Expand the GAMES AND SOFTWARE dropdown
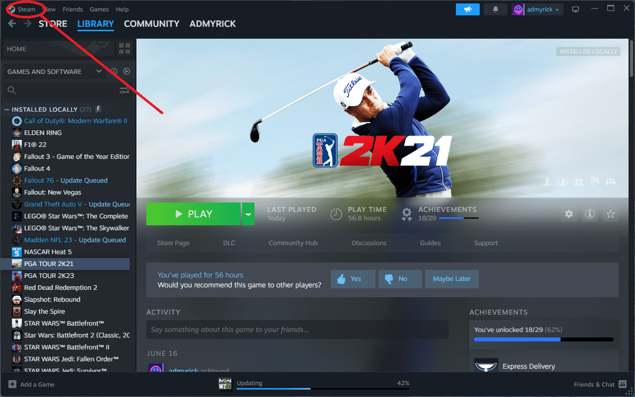The height and width of the screenshot is (397, 635). point(54,71)
